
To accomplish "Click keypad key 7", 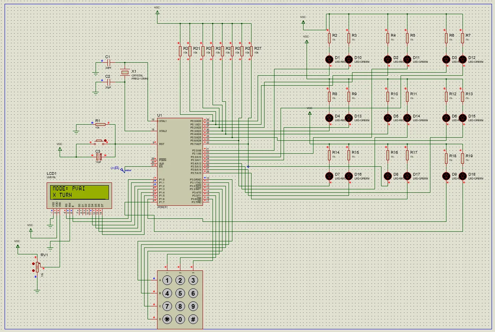I will tap(167, 306).
